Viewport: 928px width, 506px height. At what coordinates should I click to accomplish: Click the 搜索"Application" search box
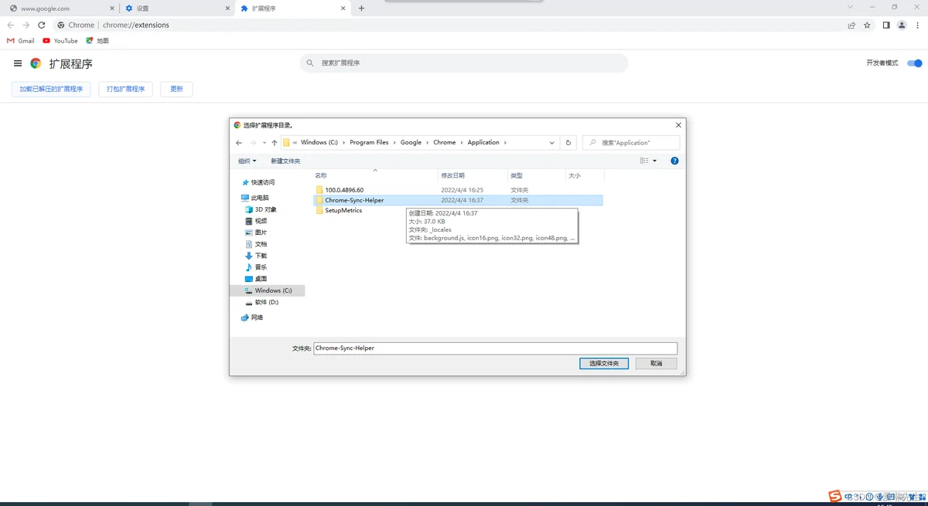point(631,143)
